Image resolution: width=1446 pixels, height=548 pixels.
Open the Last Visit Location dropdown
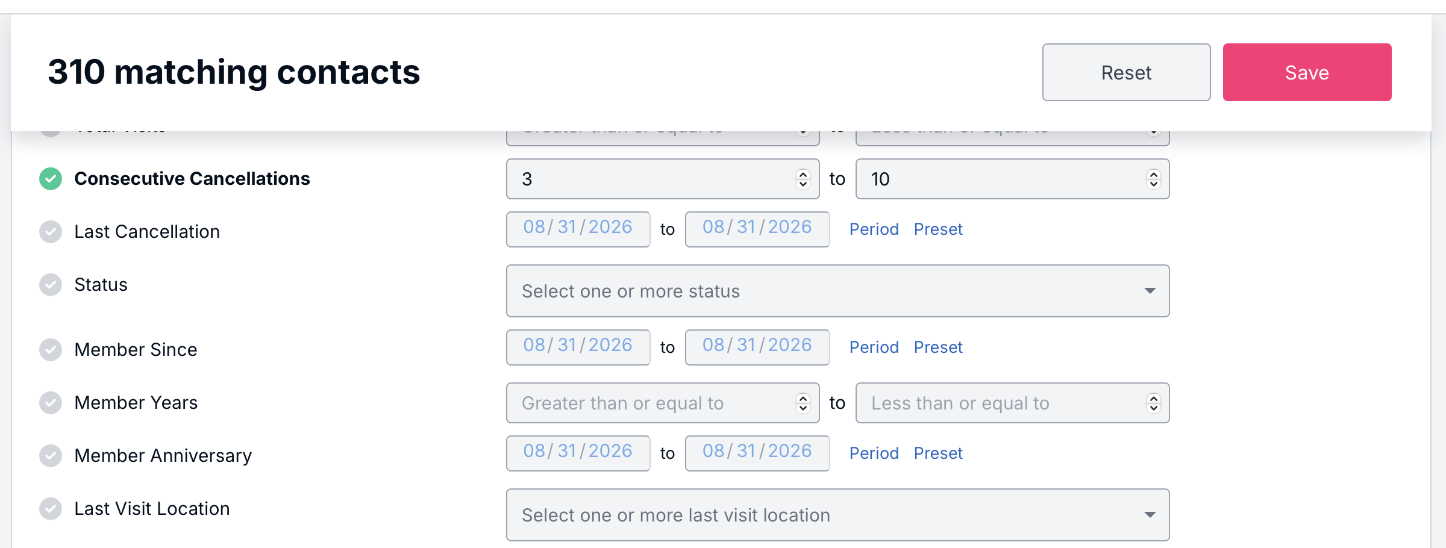tap(837, 515)
